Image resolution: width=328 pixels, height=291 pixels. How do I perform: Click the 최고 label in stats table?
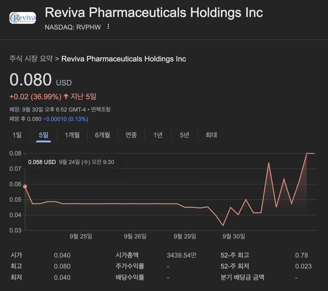pos(16,266)
